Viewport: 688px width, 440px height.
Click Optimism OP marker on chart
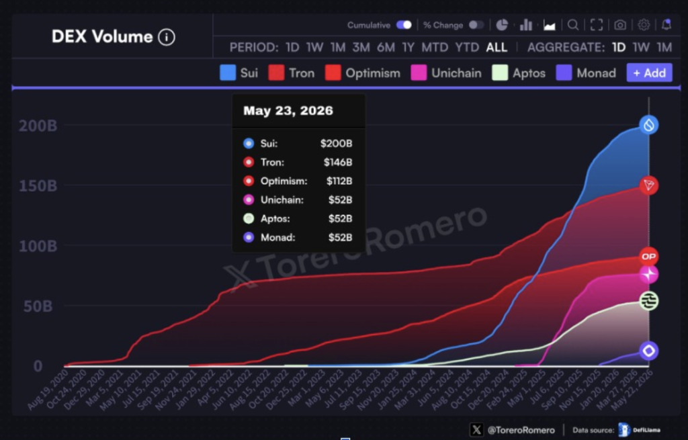click(x=649, y=257)
